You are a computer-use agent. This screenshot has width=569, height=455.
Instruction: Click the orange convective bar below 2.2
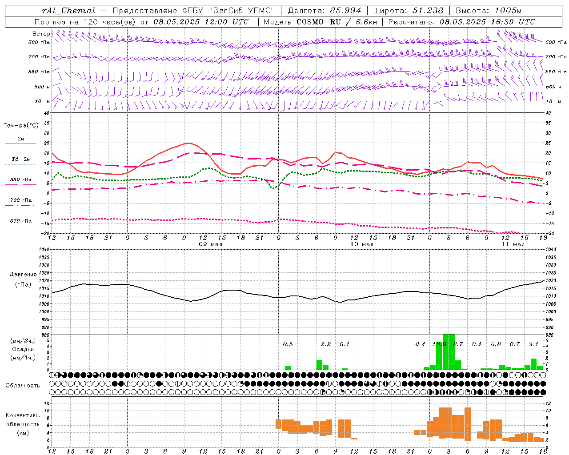[x=326, y=428]
